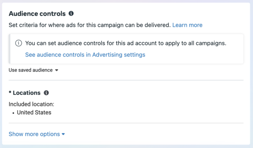Click the bullet point before United States
The image size is (253, 148).
13,113
